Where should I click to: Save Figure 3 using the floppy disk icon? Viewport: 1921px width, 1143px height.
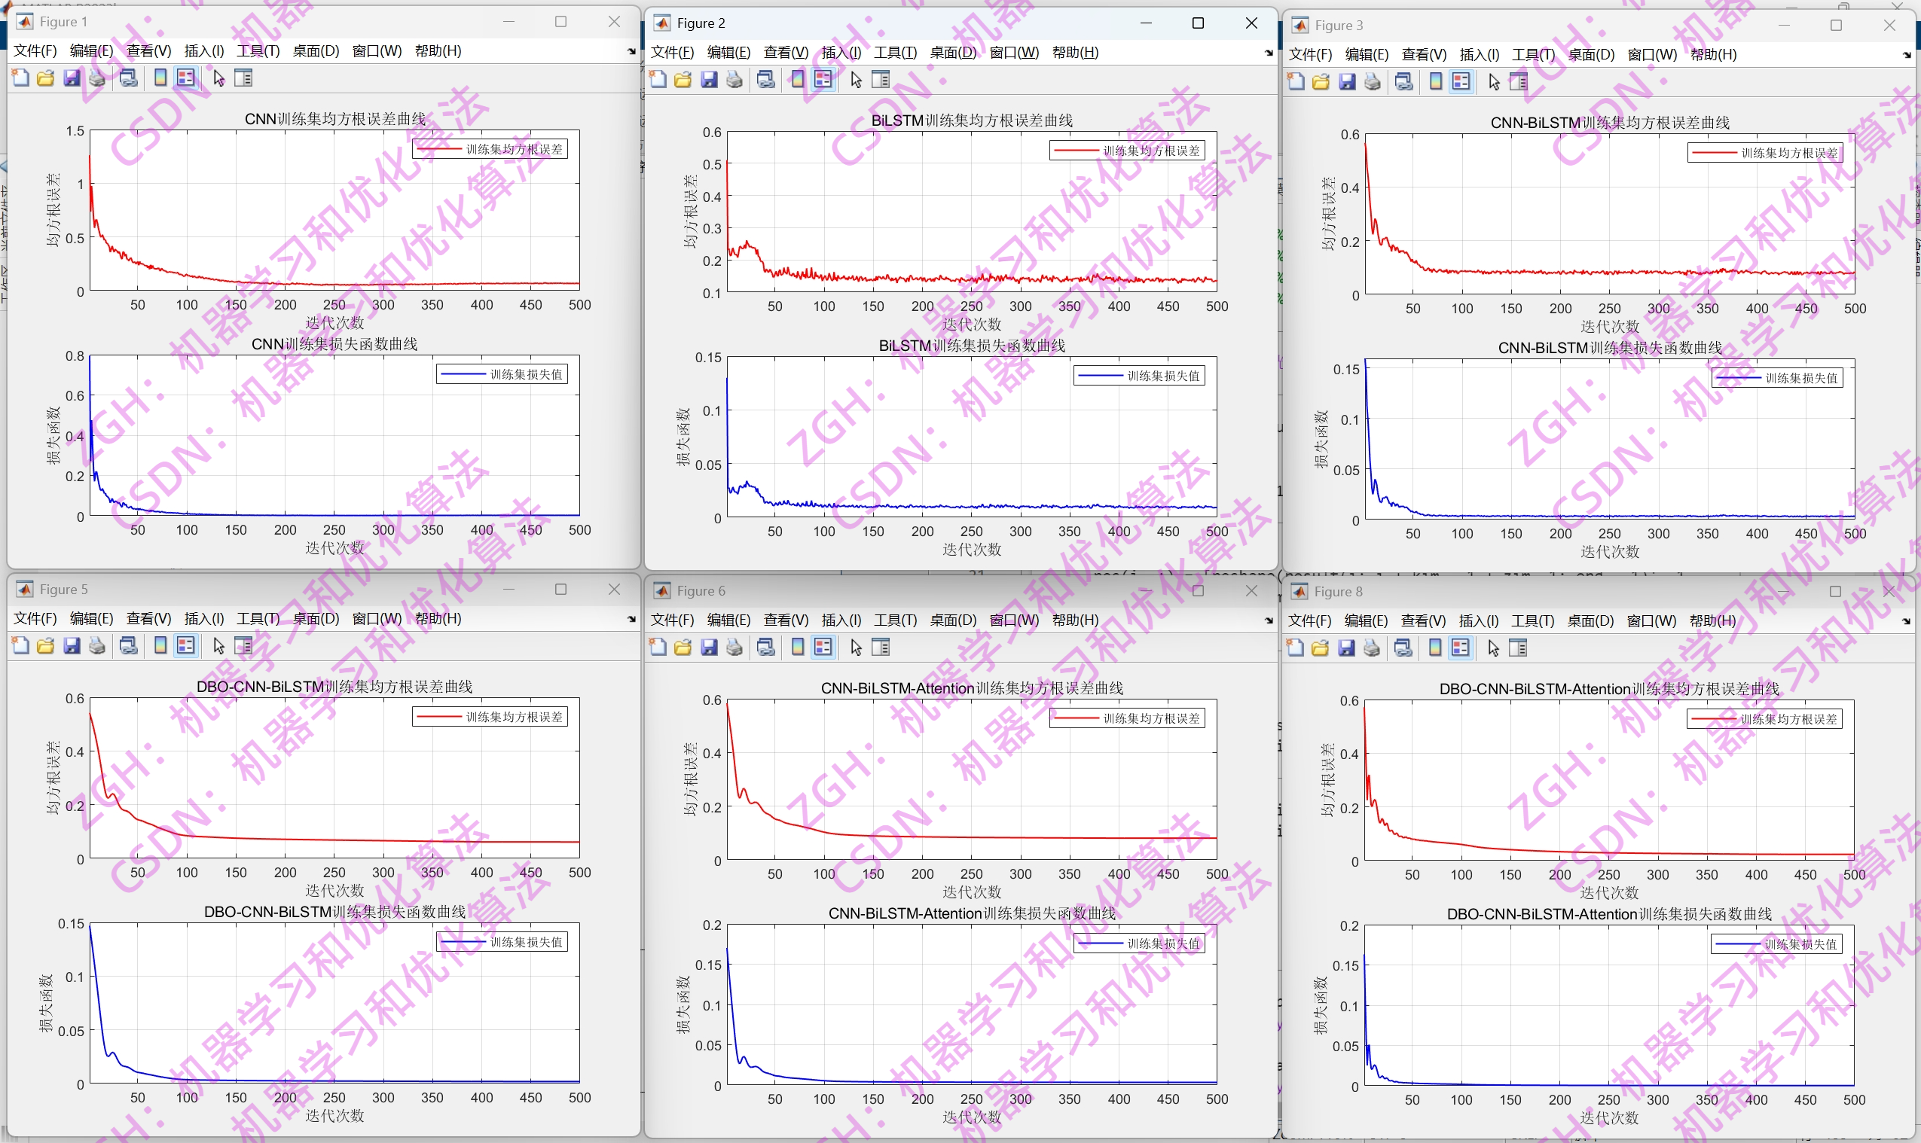(1346, 81)
